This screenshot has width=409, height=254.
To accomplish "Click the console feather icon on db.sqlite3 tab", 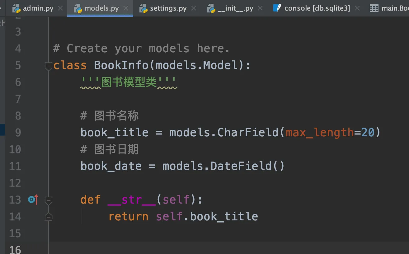I will coord(277,8).
